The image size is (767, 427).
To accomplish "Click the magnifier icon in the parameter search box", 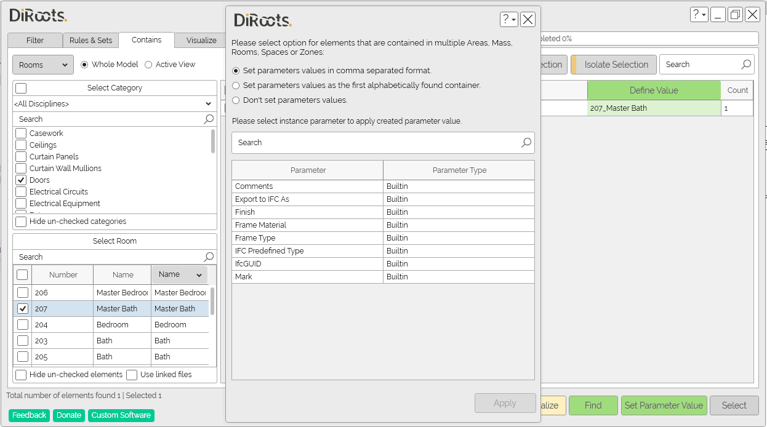I will tap(526, 143).
